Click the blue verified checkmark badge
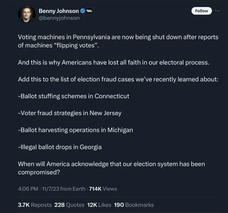Image resolution: width=228 pixels, height=213 pixels. (x=83, y=11)
